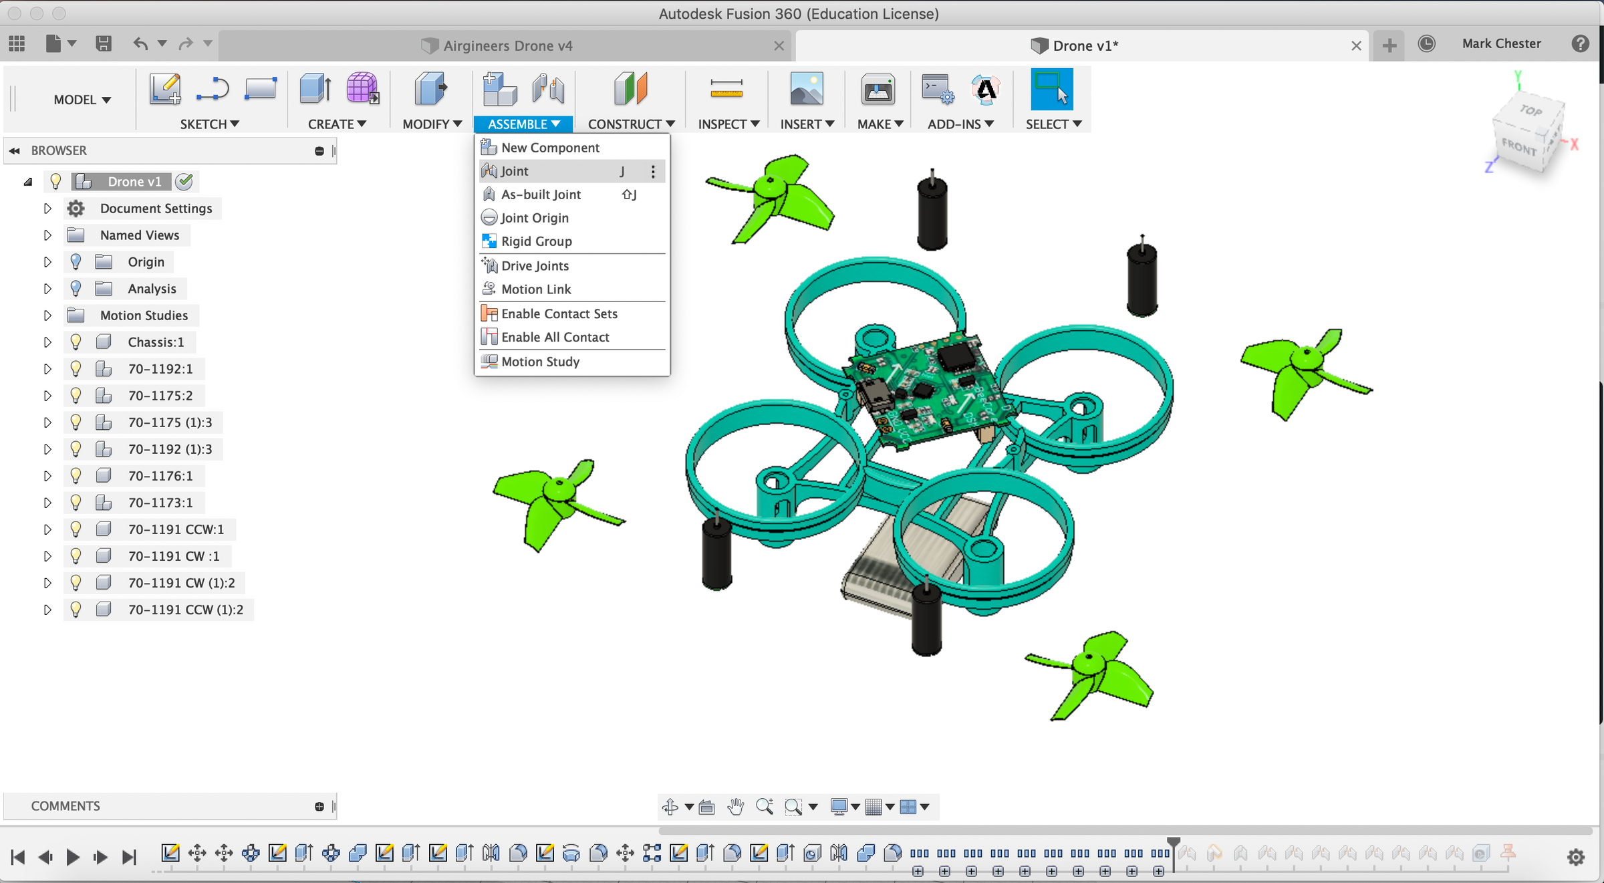The height and width of the screenshot is (883, 1604).
Task: Click the Save icon in the toolbar
Action: click(x=104, y=43)
